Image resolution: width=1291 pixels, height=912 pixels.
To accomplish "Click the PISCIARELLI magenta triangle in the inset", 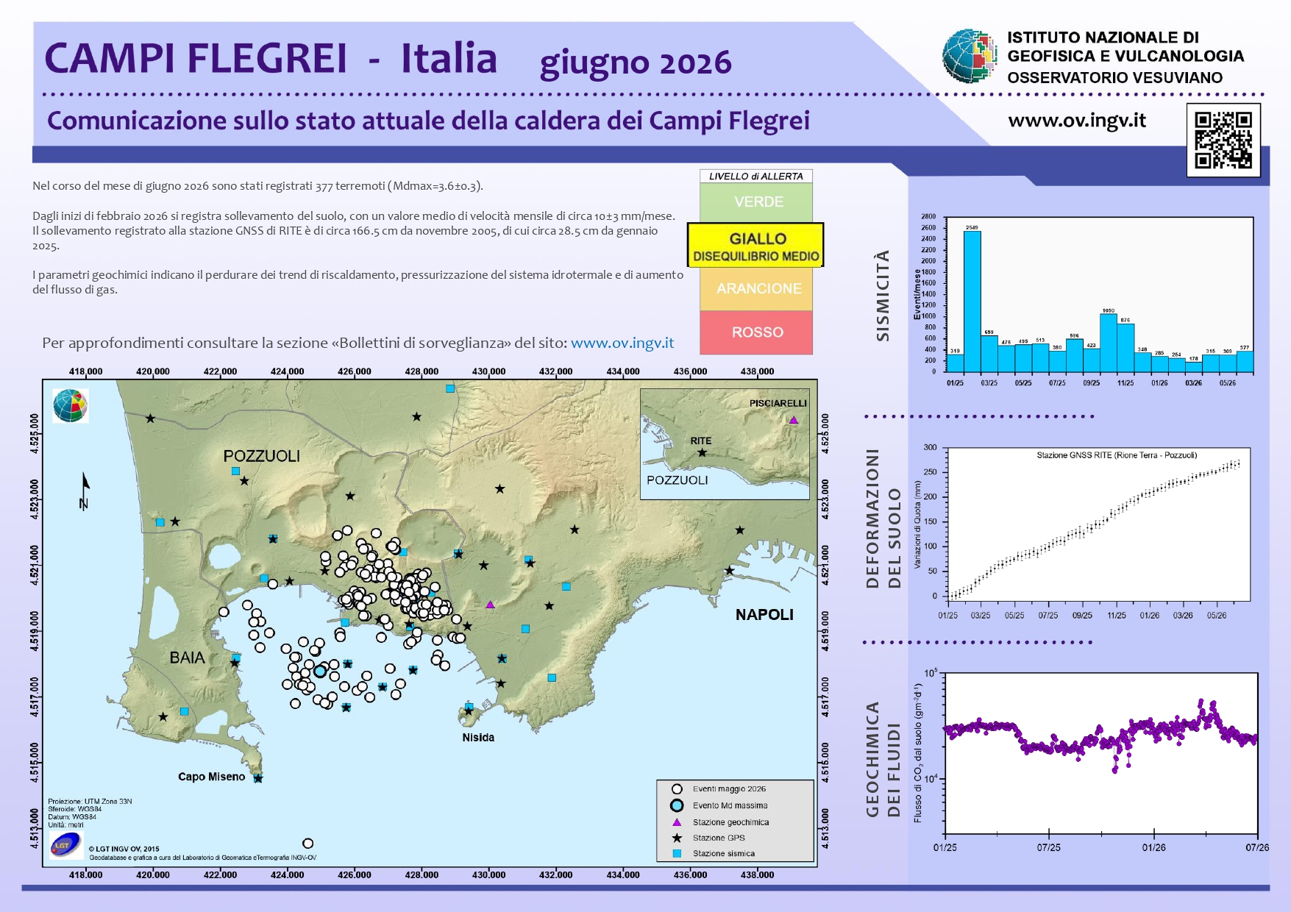I will click(793, 420).
